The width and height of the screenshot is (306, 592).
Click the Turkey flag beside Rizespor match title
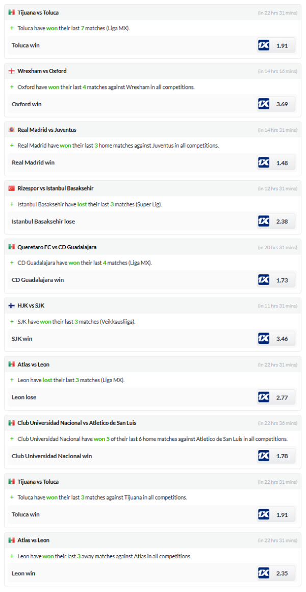point(11,188)
